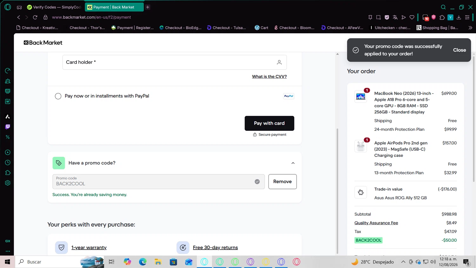The image size is (476, 268).
Task: Click the Pay with card button
Action: point(269,123)
